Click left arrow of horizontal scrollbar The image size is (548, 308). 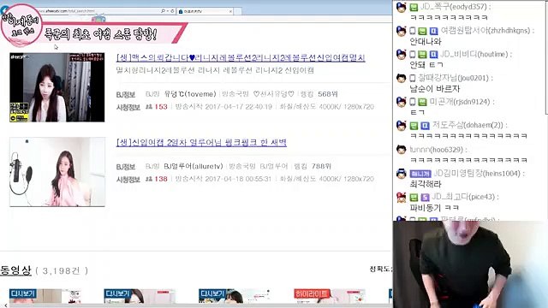(x=6, y=305)
